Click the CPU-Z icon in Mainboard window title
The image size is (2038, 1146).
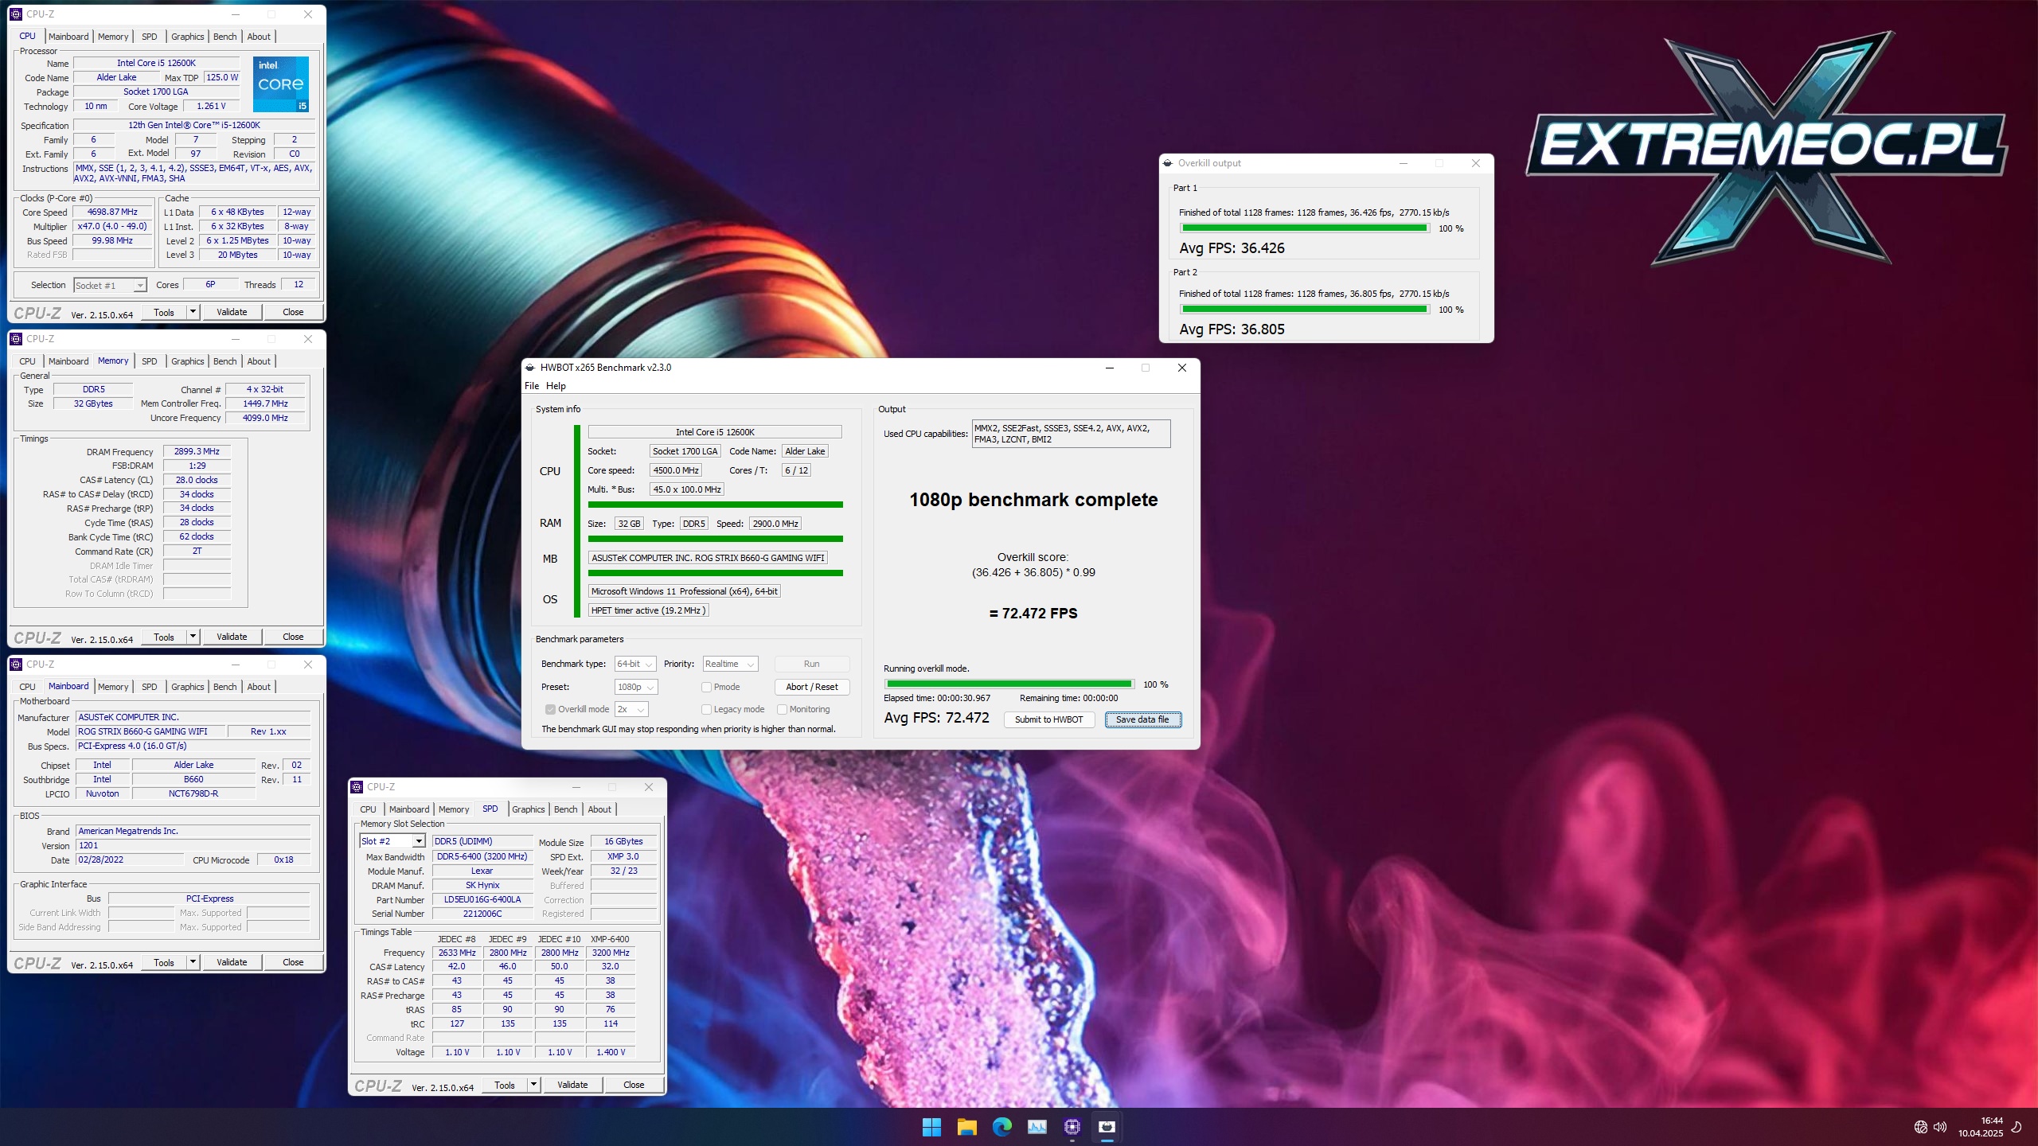16,665
